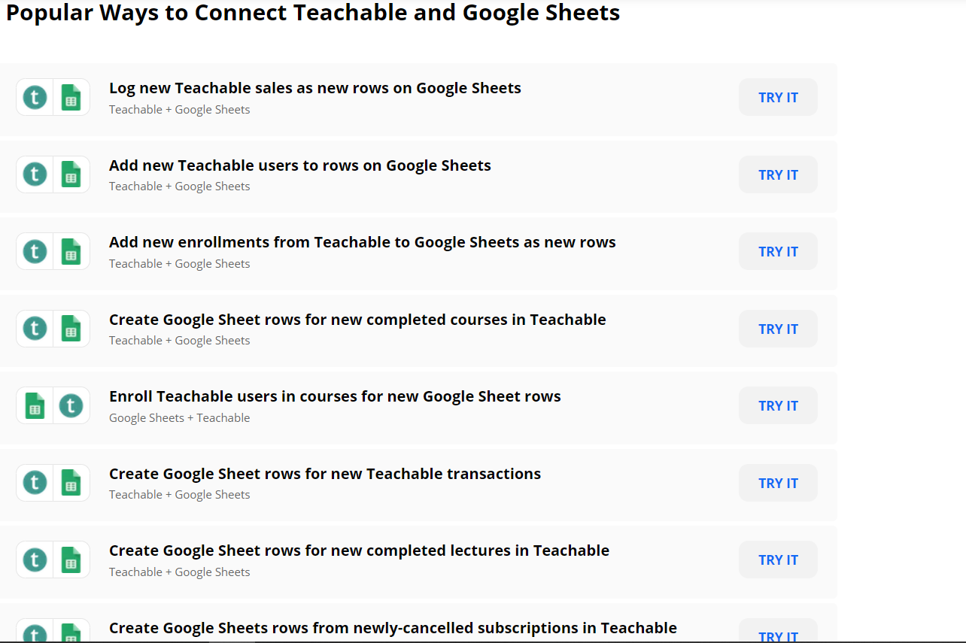Image resolution: width=966 pixels, height=643 pixels.
Task: Try the 'Log new Teachable sales' integration
Action: (778, 97)
